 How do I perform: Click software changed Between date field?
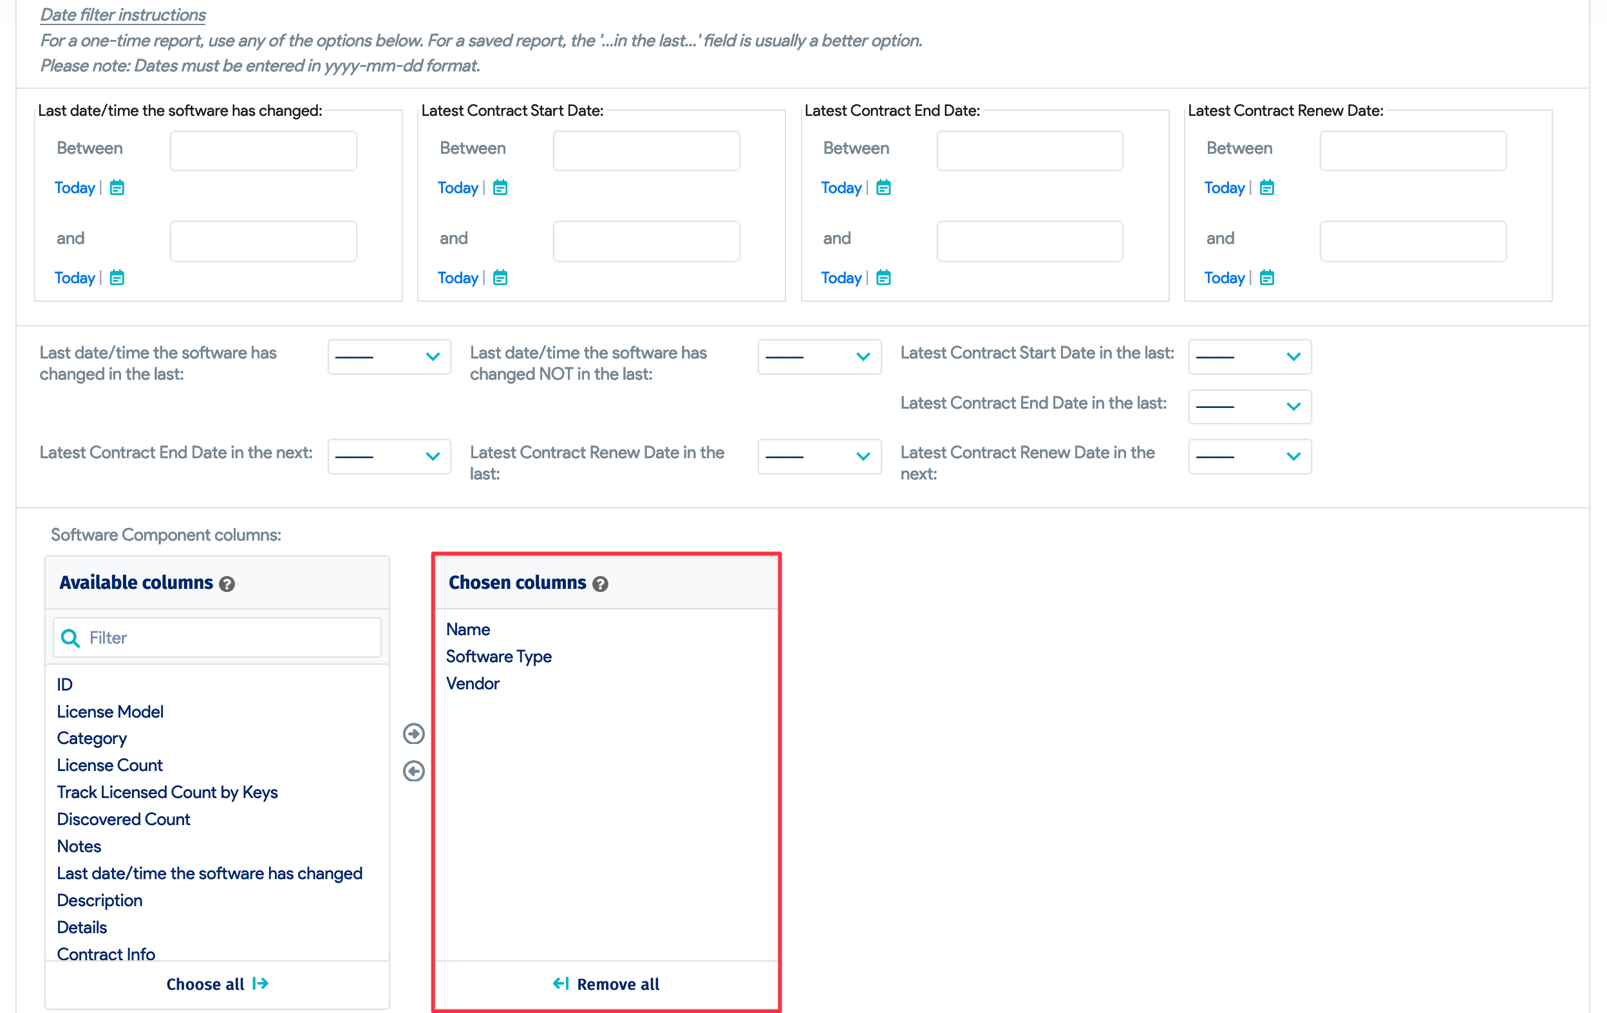click(x=263, y=151)
